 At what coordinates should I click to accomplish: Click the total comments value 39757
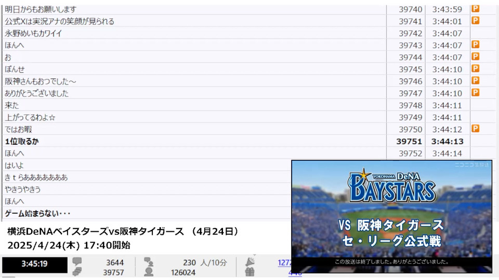point(113,272)
